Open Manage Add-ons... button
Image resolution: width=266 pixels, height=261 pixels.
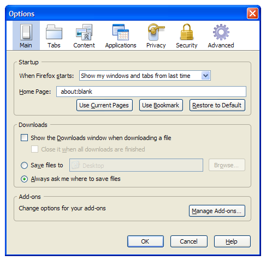pos(217,211)
